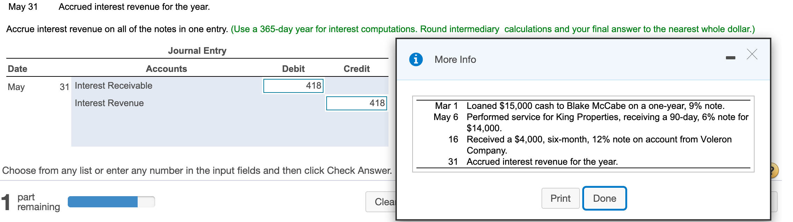Image resolution: width=793 pixels, height=222 pixels.
Task: Select the Debit amount field showing 418
Action: pos(293,85)
